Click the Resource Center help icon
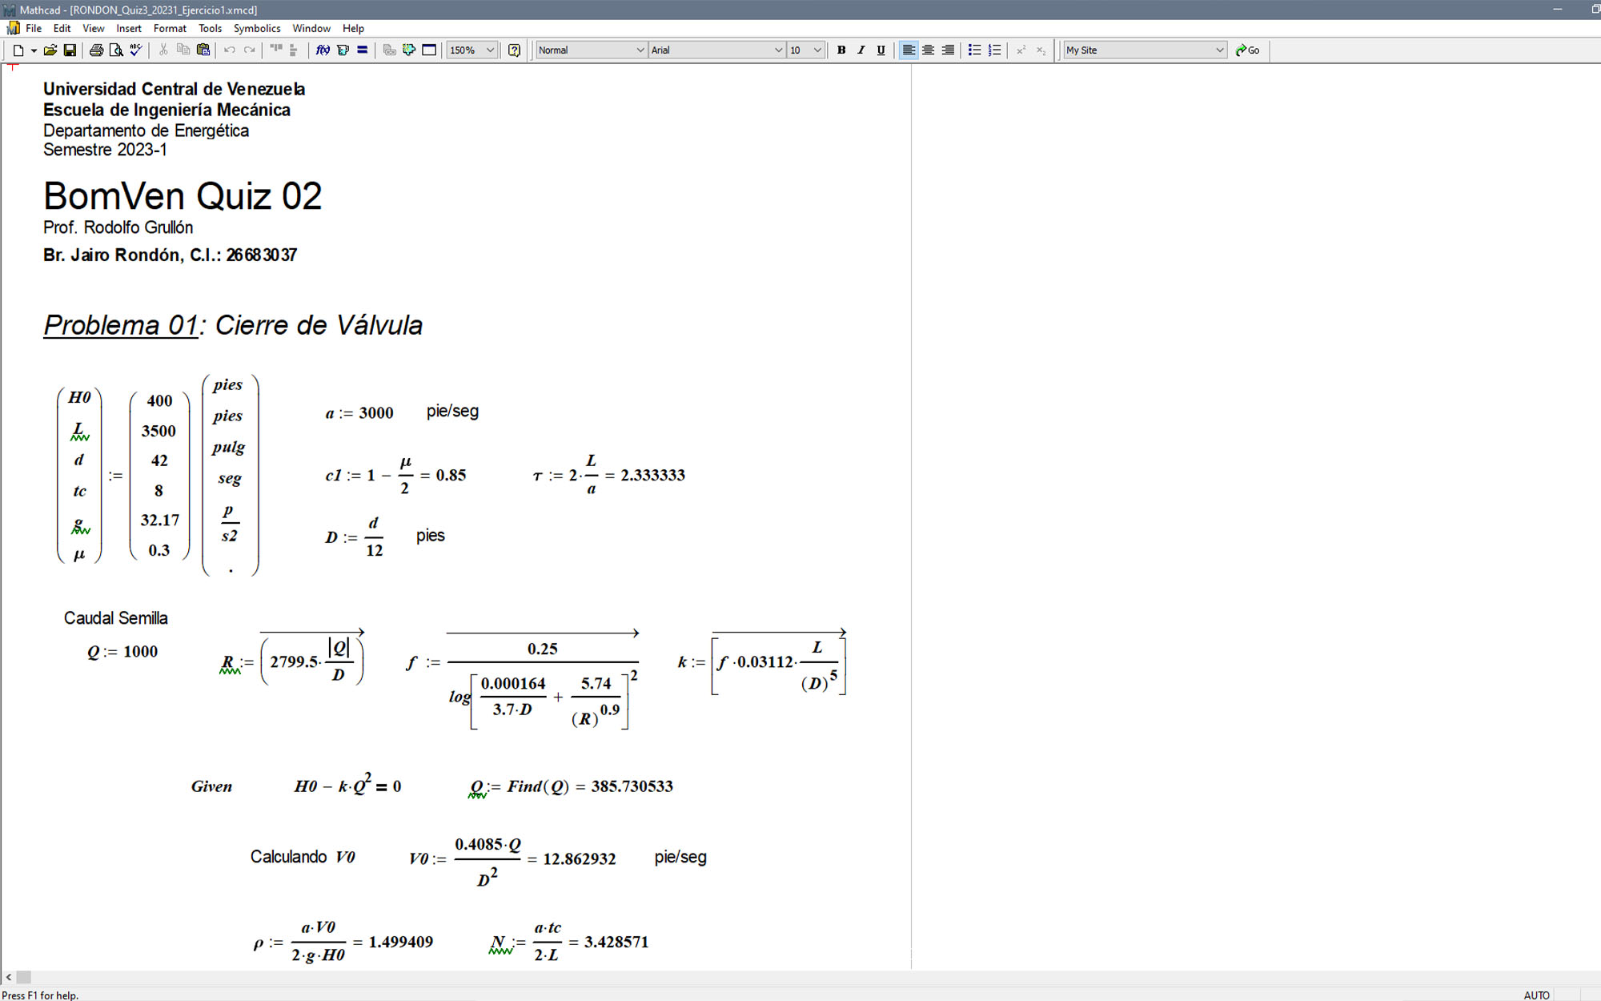 (514, 50)
